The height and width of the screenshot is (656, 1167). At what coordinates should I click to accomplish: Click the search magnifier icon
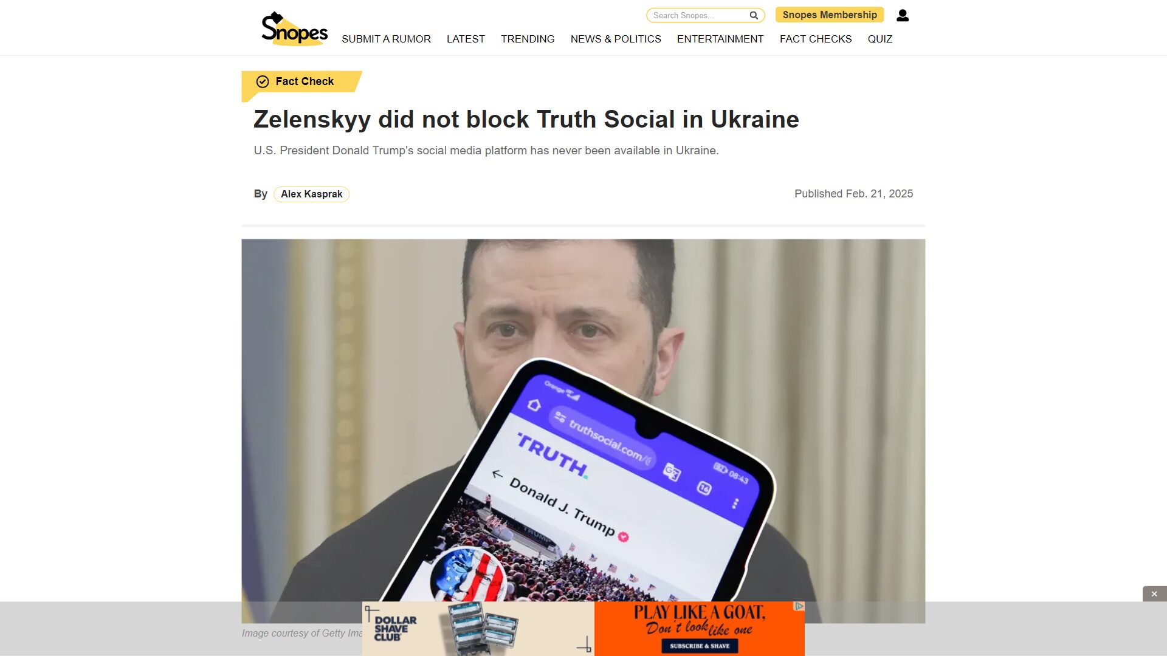click(754, 15)
